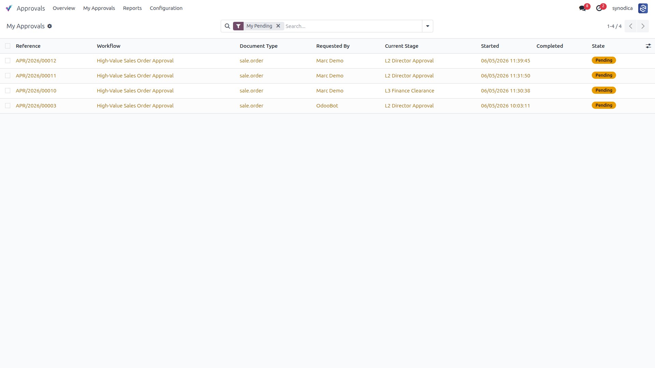Viewport: 655px width, 368px height.
Task: Select all records with header checkbox
Action: coord(8,46)
